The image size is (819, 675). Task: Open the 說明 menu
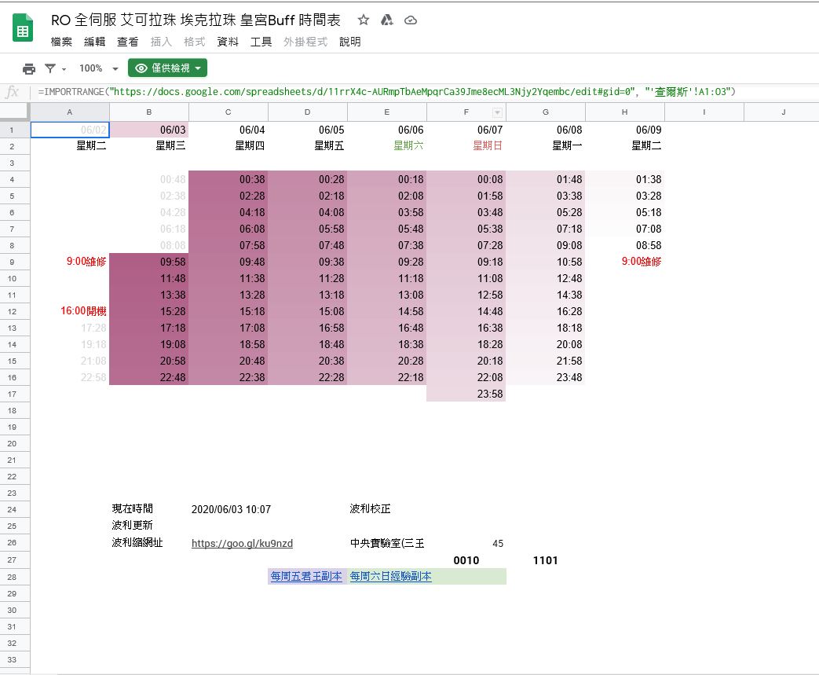click(350, 42)
